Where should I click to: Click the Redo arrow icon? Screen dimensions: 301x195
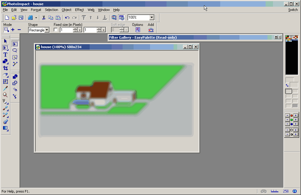(x=74, y=18)
